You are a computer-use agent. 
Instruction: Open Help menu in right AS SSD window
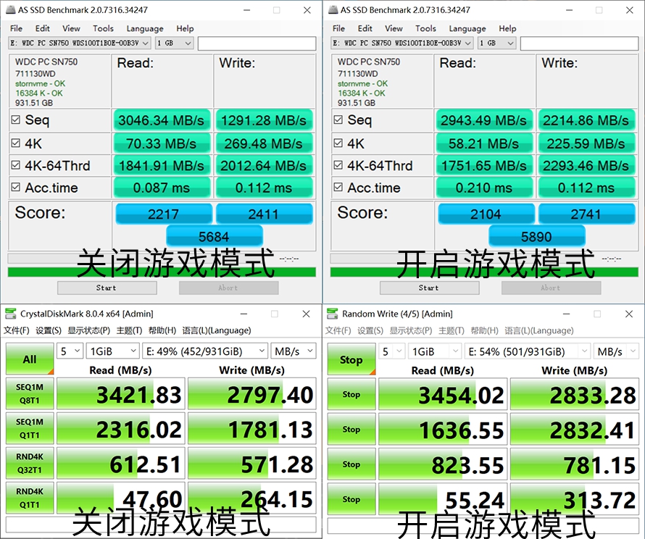(507, 28)
